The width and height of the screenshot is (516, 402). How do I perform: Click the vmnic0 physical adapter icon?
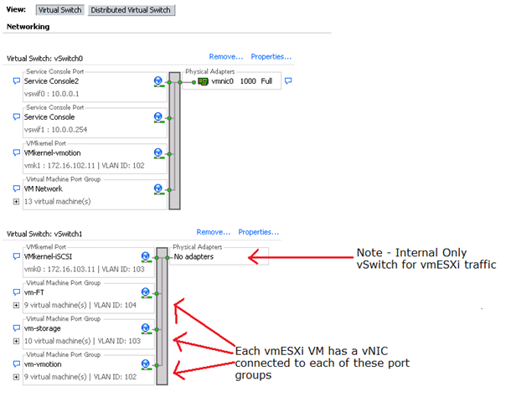tap(202, 82)
